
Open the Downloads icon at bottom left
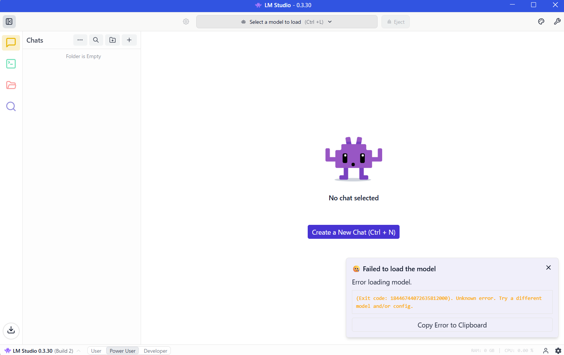[11, 330]
